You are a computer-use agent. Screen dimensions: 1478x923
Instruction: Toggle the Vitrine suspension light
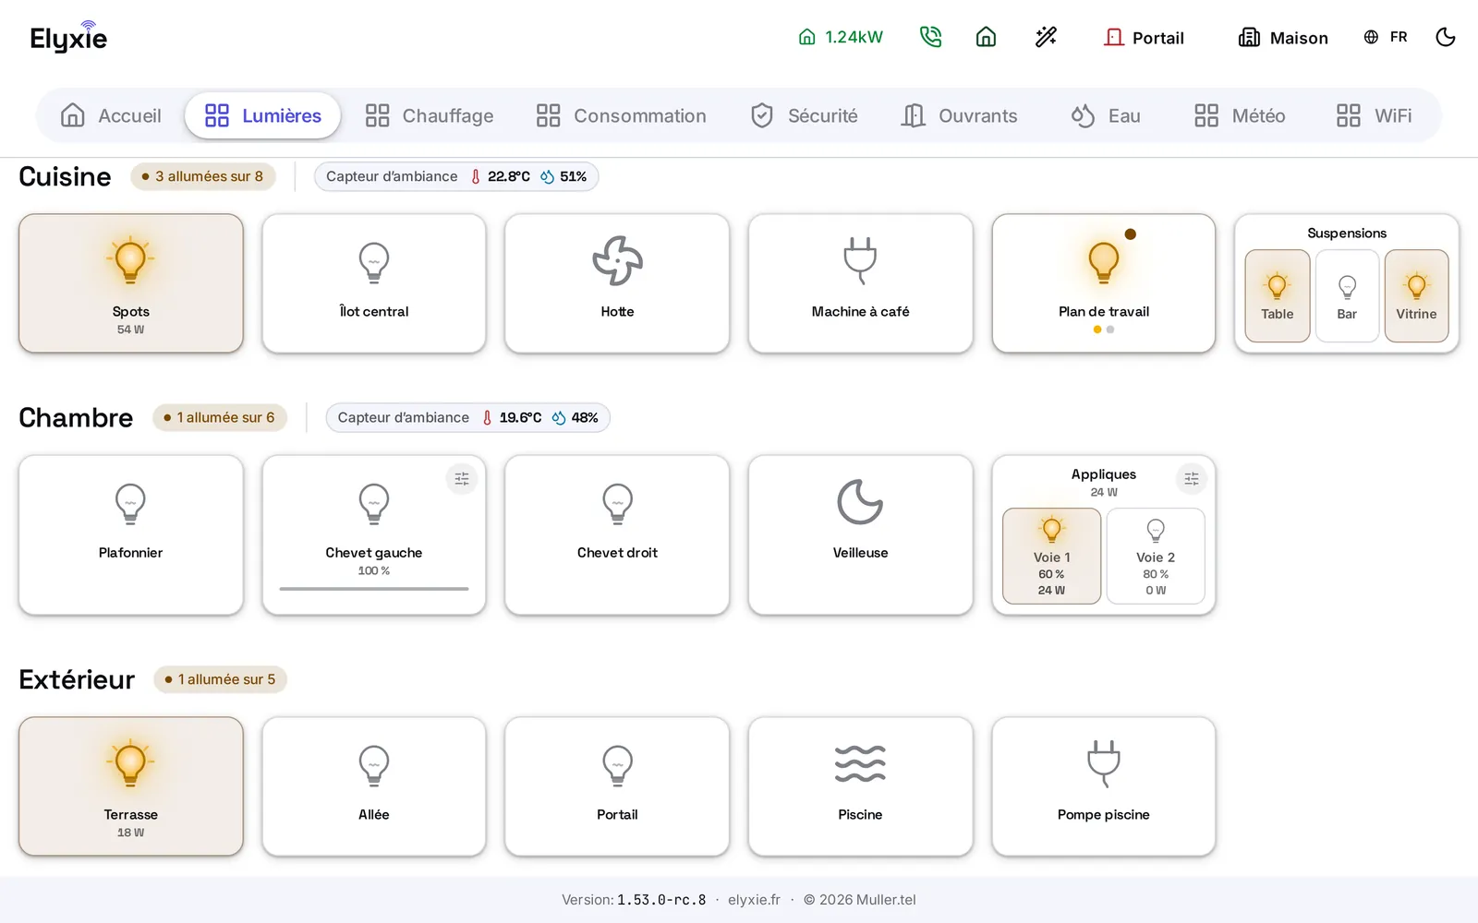[1416, 296]
